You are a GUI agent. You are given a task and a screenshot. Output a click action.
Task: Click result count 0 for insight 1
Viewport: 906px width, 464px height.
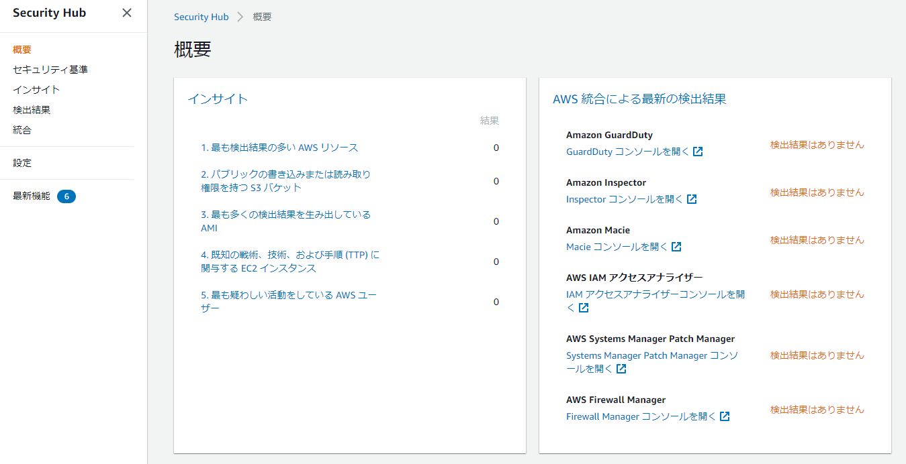[496, 148]
